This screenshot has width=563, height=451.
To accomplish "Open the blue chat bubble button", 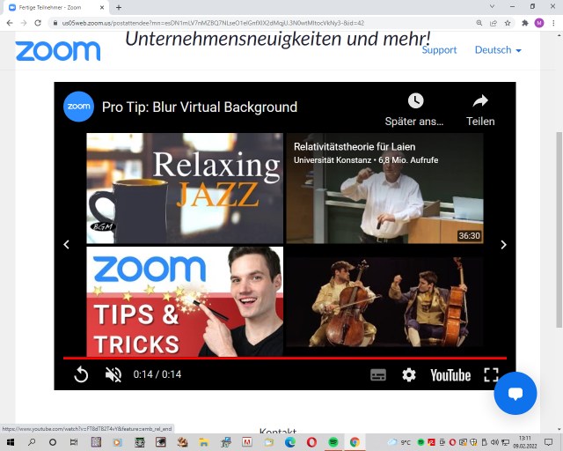I will (515, 393).
